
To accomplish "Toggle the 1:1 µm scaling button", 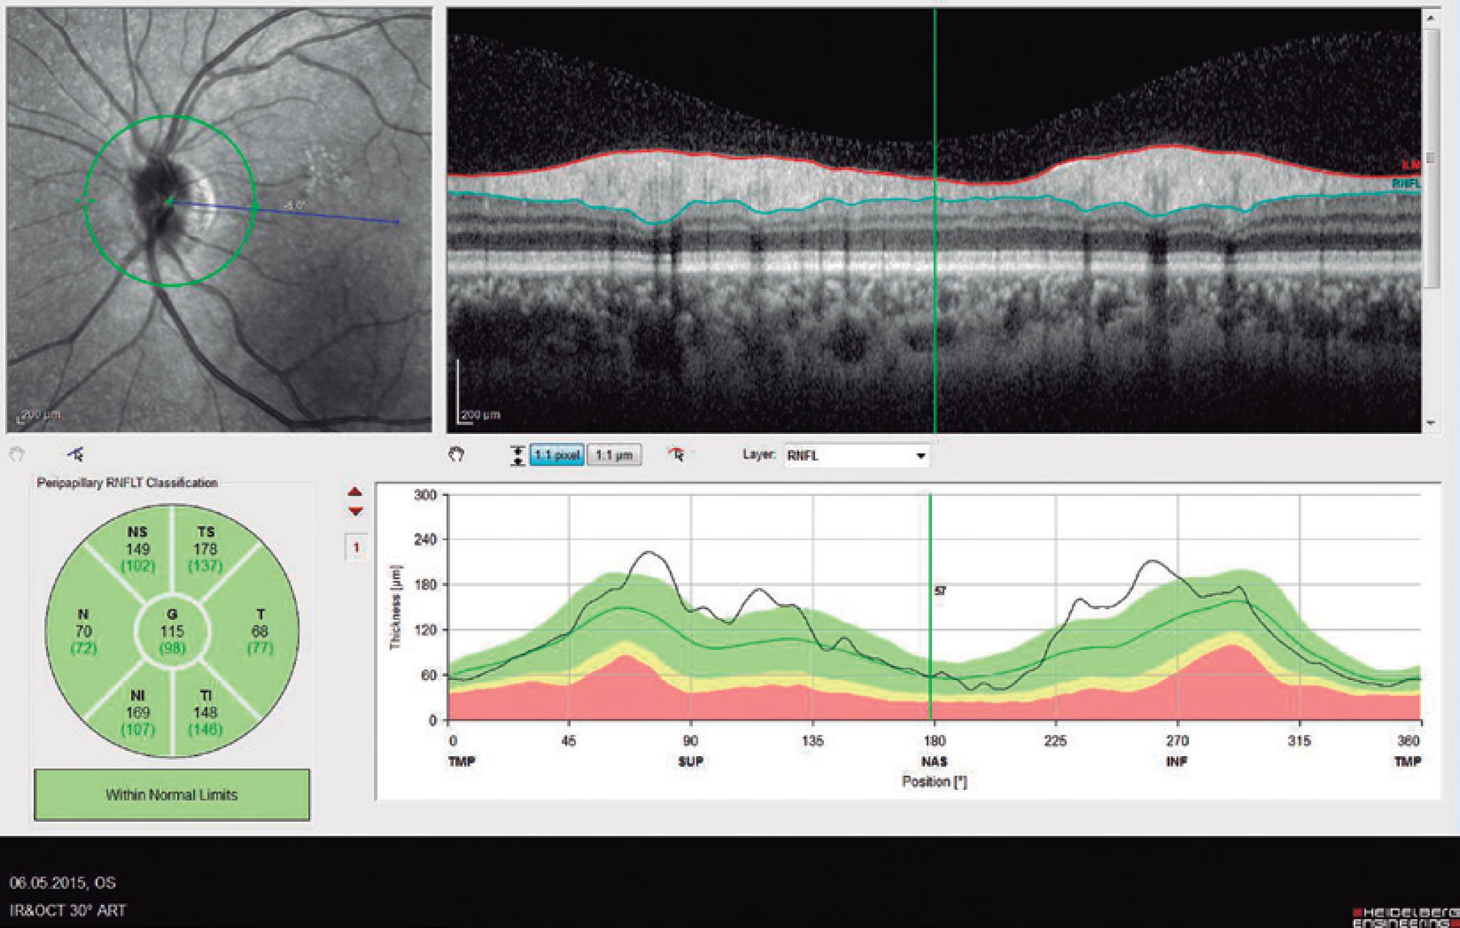I will tap(614, 455).
